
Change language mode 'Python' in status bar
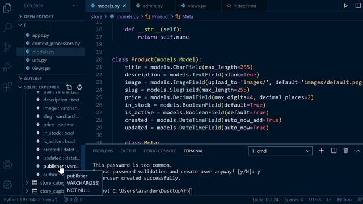click(x=344, y=199)
